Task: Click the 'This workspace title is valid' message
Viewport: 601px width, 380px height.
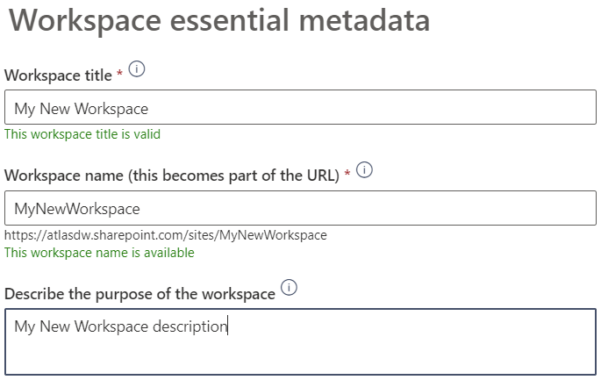Action: (82, 134)
